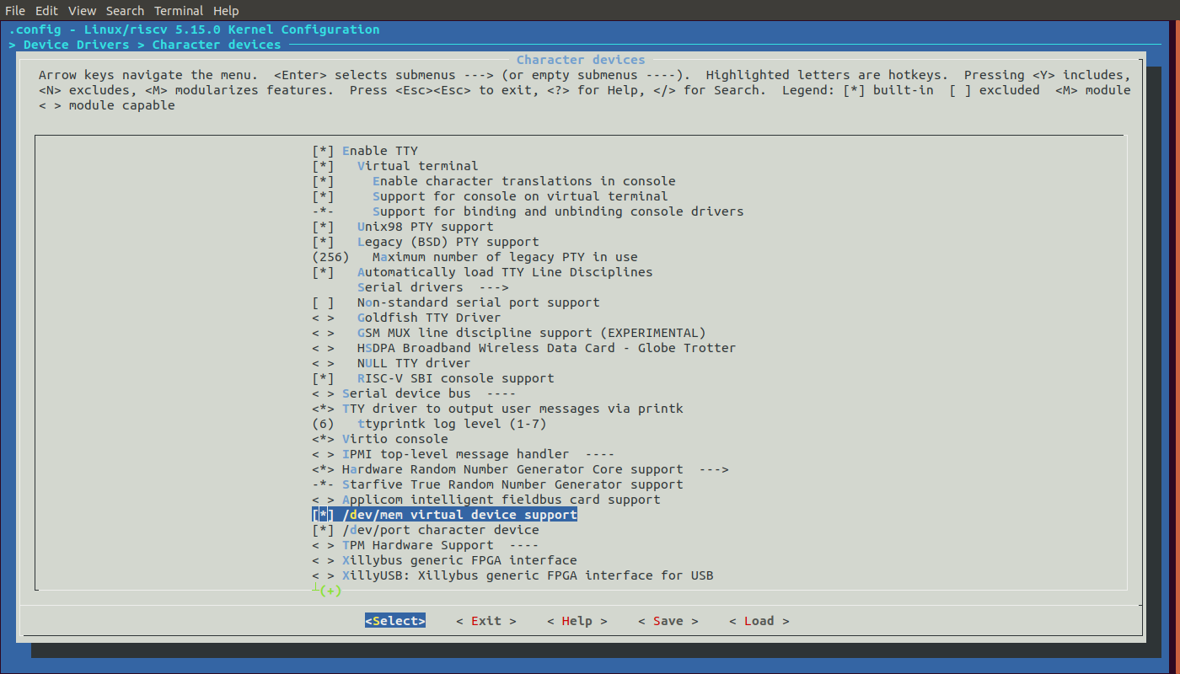
Task: Enable Non-standard serial port support
Action: click(323, 302)
